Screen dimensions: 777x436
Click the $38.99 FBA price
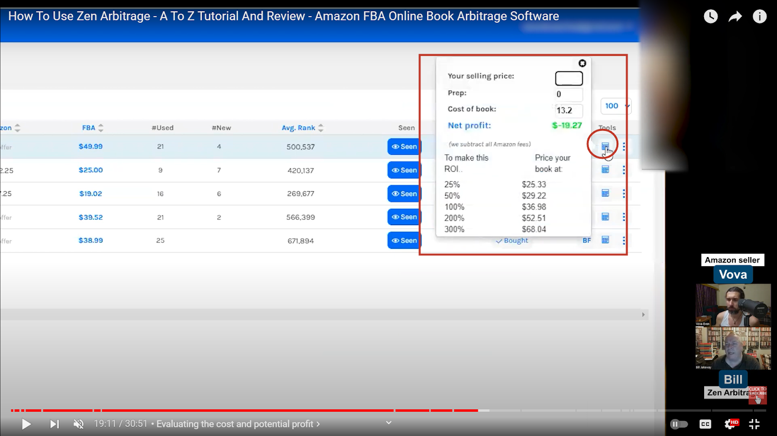click(91, 241)
